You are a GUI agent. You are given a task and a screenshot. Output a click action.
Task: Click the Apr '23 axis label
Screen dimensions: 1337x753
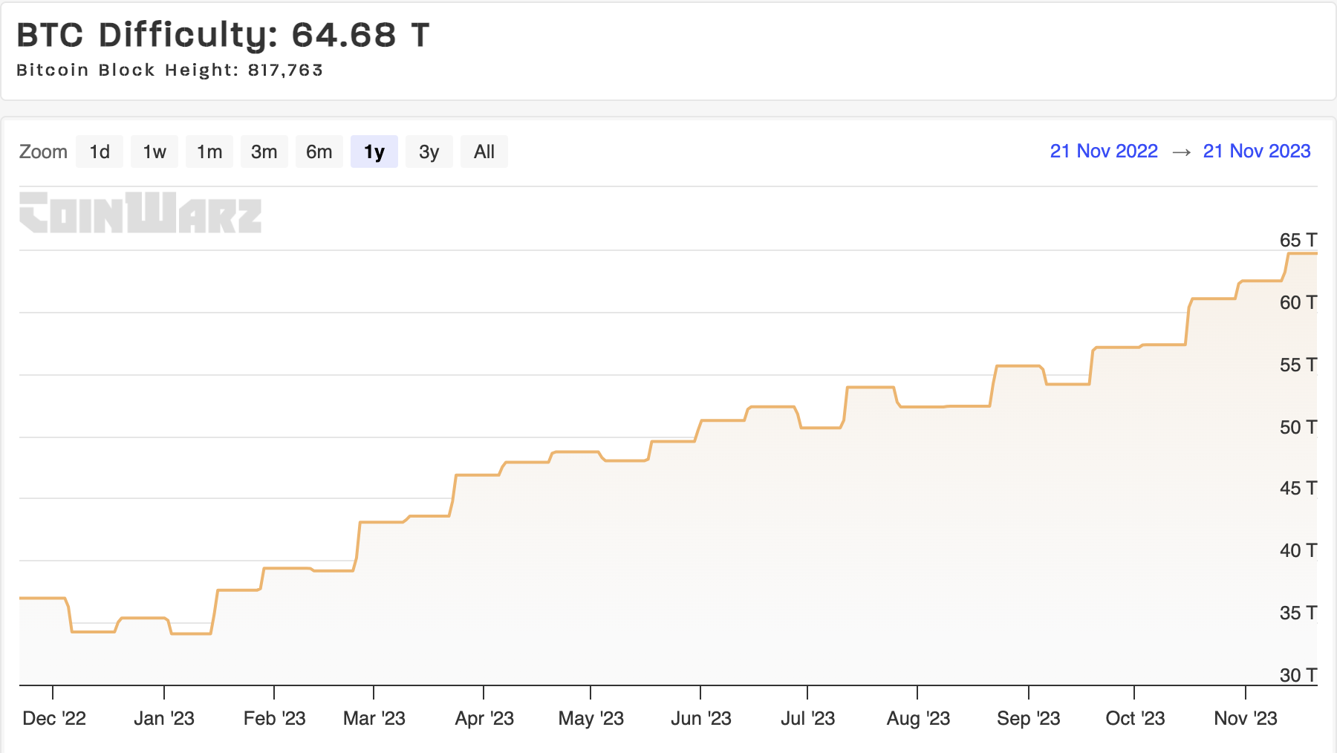(x=484, y=718)
